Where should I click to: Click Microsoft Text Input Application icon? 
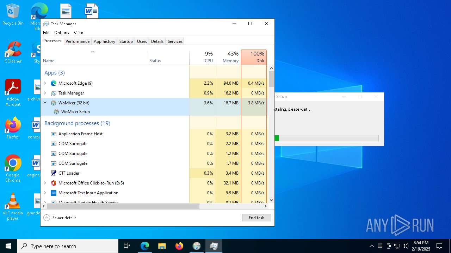click(x=54, y=193)
